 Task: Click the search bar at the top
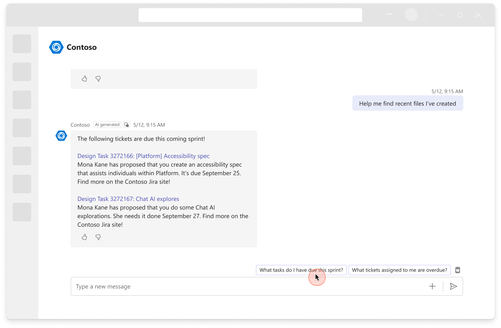(250, 15)
